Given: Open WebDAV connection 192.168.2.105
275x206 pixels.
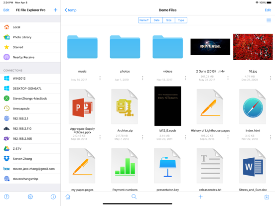Looking at the screenshot, I should pyautogui.click(x=30, y=139).
